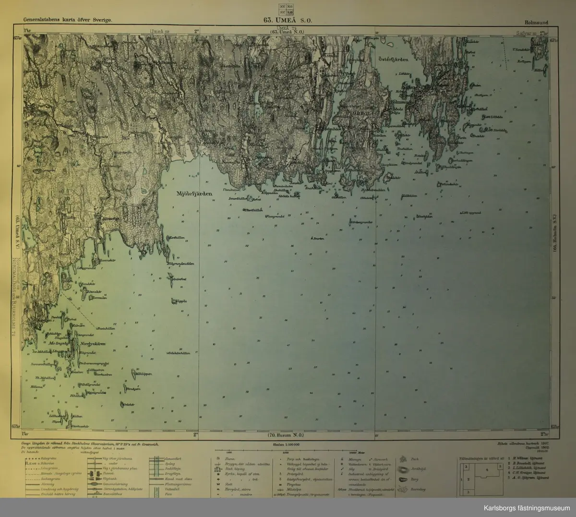Image resolution: width=576 pixels, height=517 pixels.
Task: Click the adjacent-sheet label "(70. Husum N.O.)"
Action: point(287,434)
